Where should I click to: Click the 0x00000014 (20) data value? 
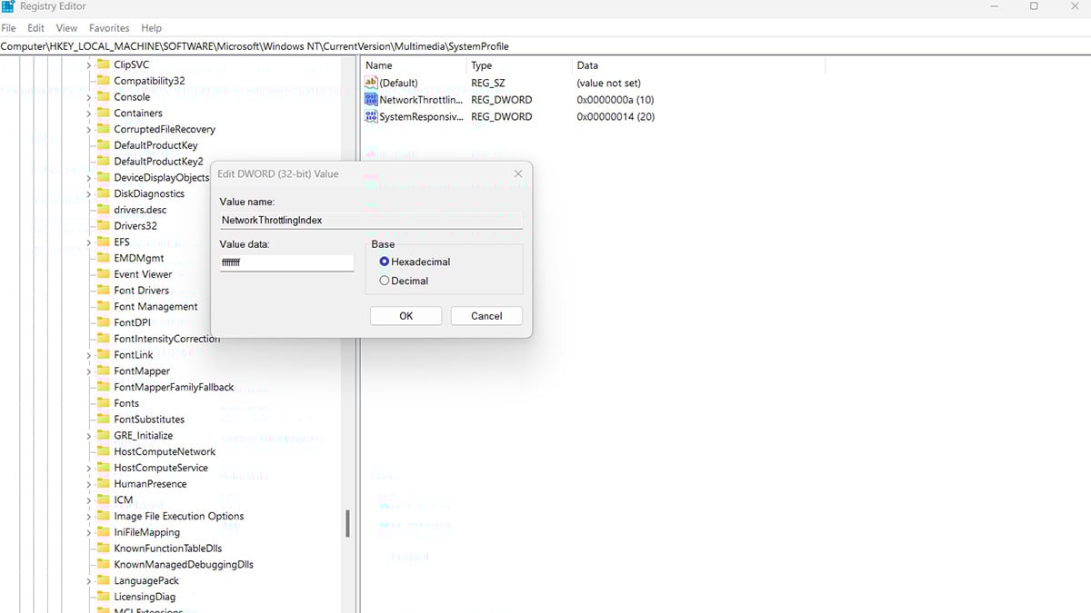point(616,117)
